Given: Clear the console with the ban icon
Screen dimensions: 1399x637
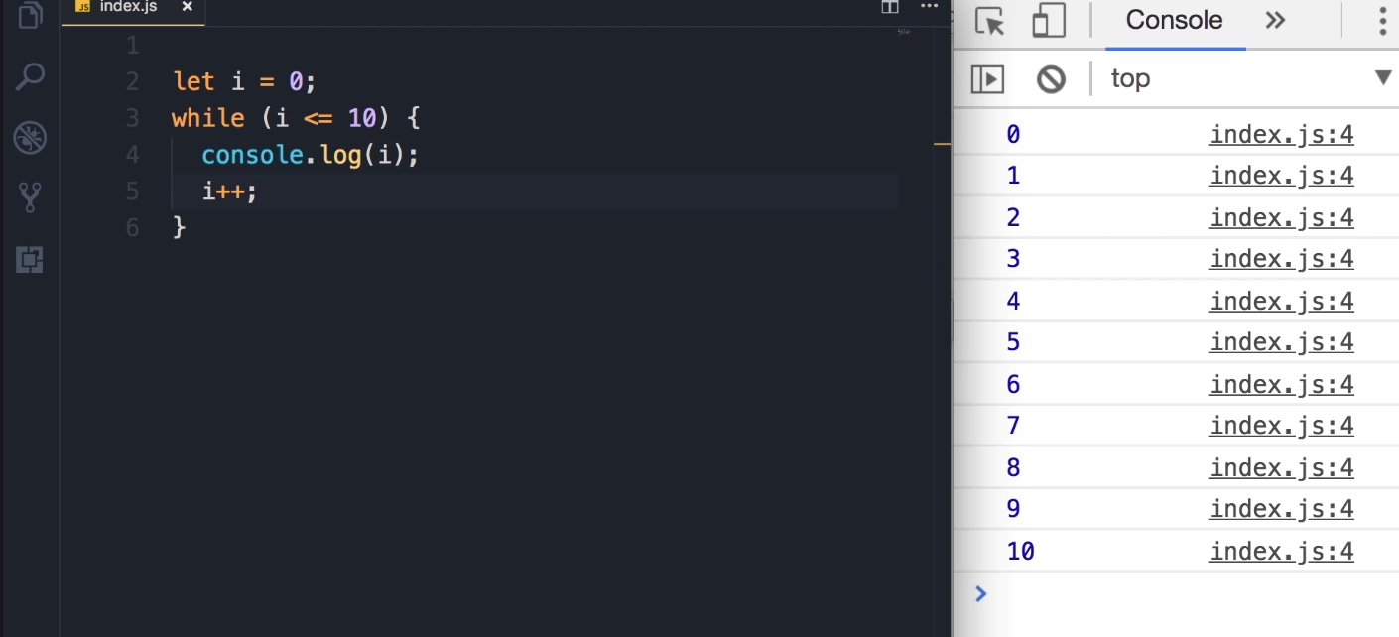Looking at the screenshot, I should point(1051,79).
